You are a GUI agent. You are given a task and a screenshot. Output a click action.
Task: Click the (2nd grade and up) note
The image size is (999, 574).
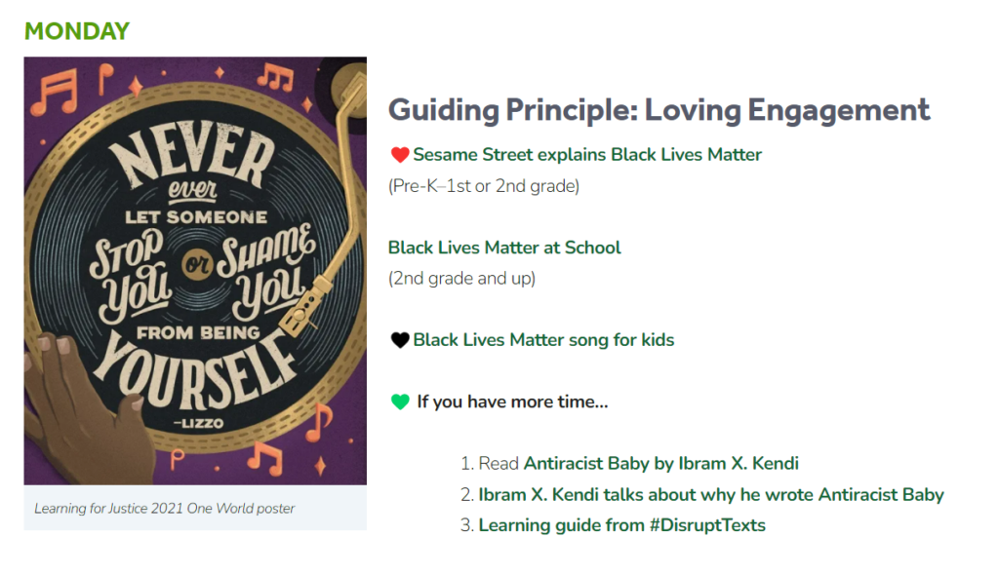tap(461, 278)
